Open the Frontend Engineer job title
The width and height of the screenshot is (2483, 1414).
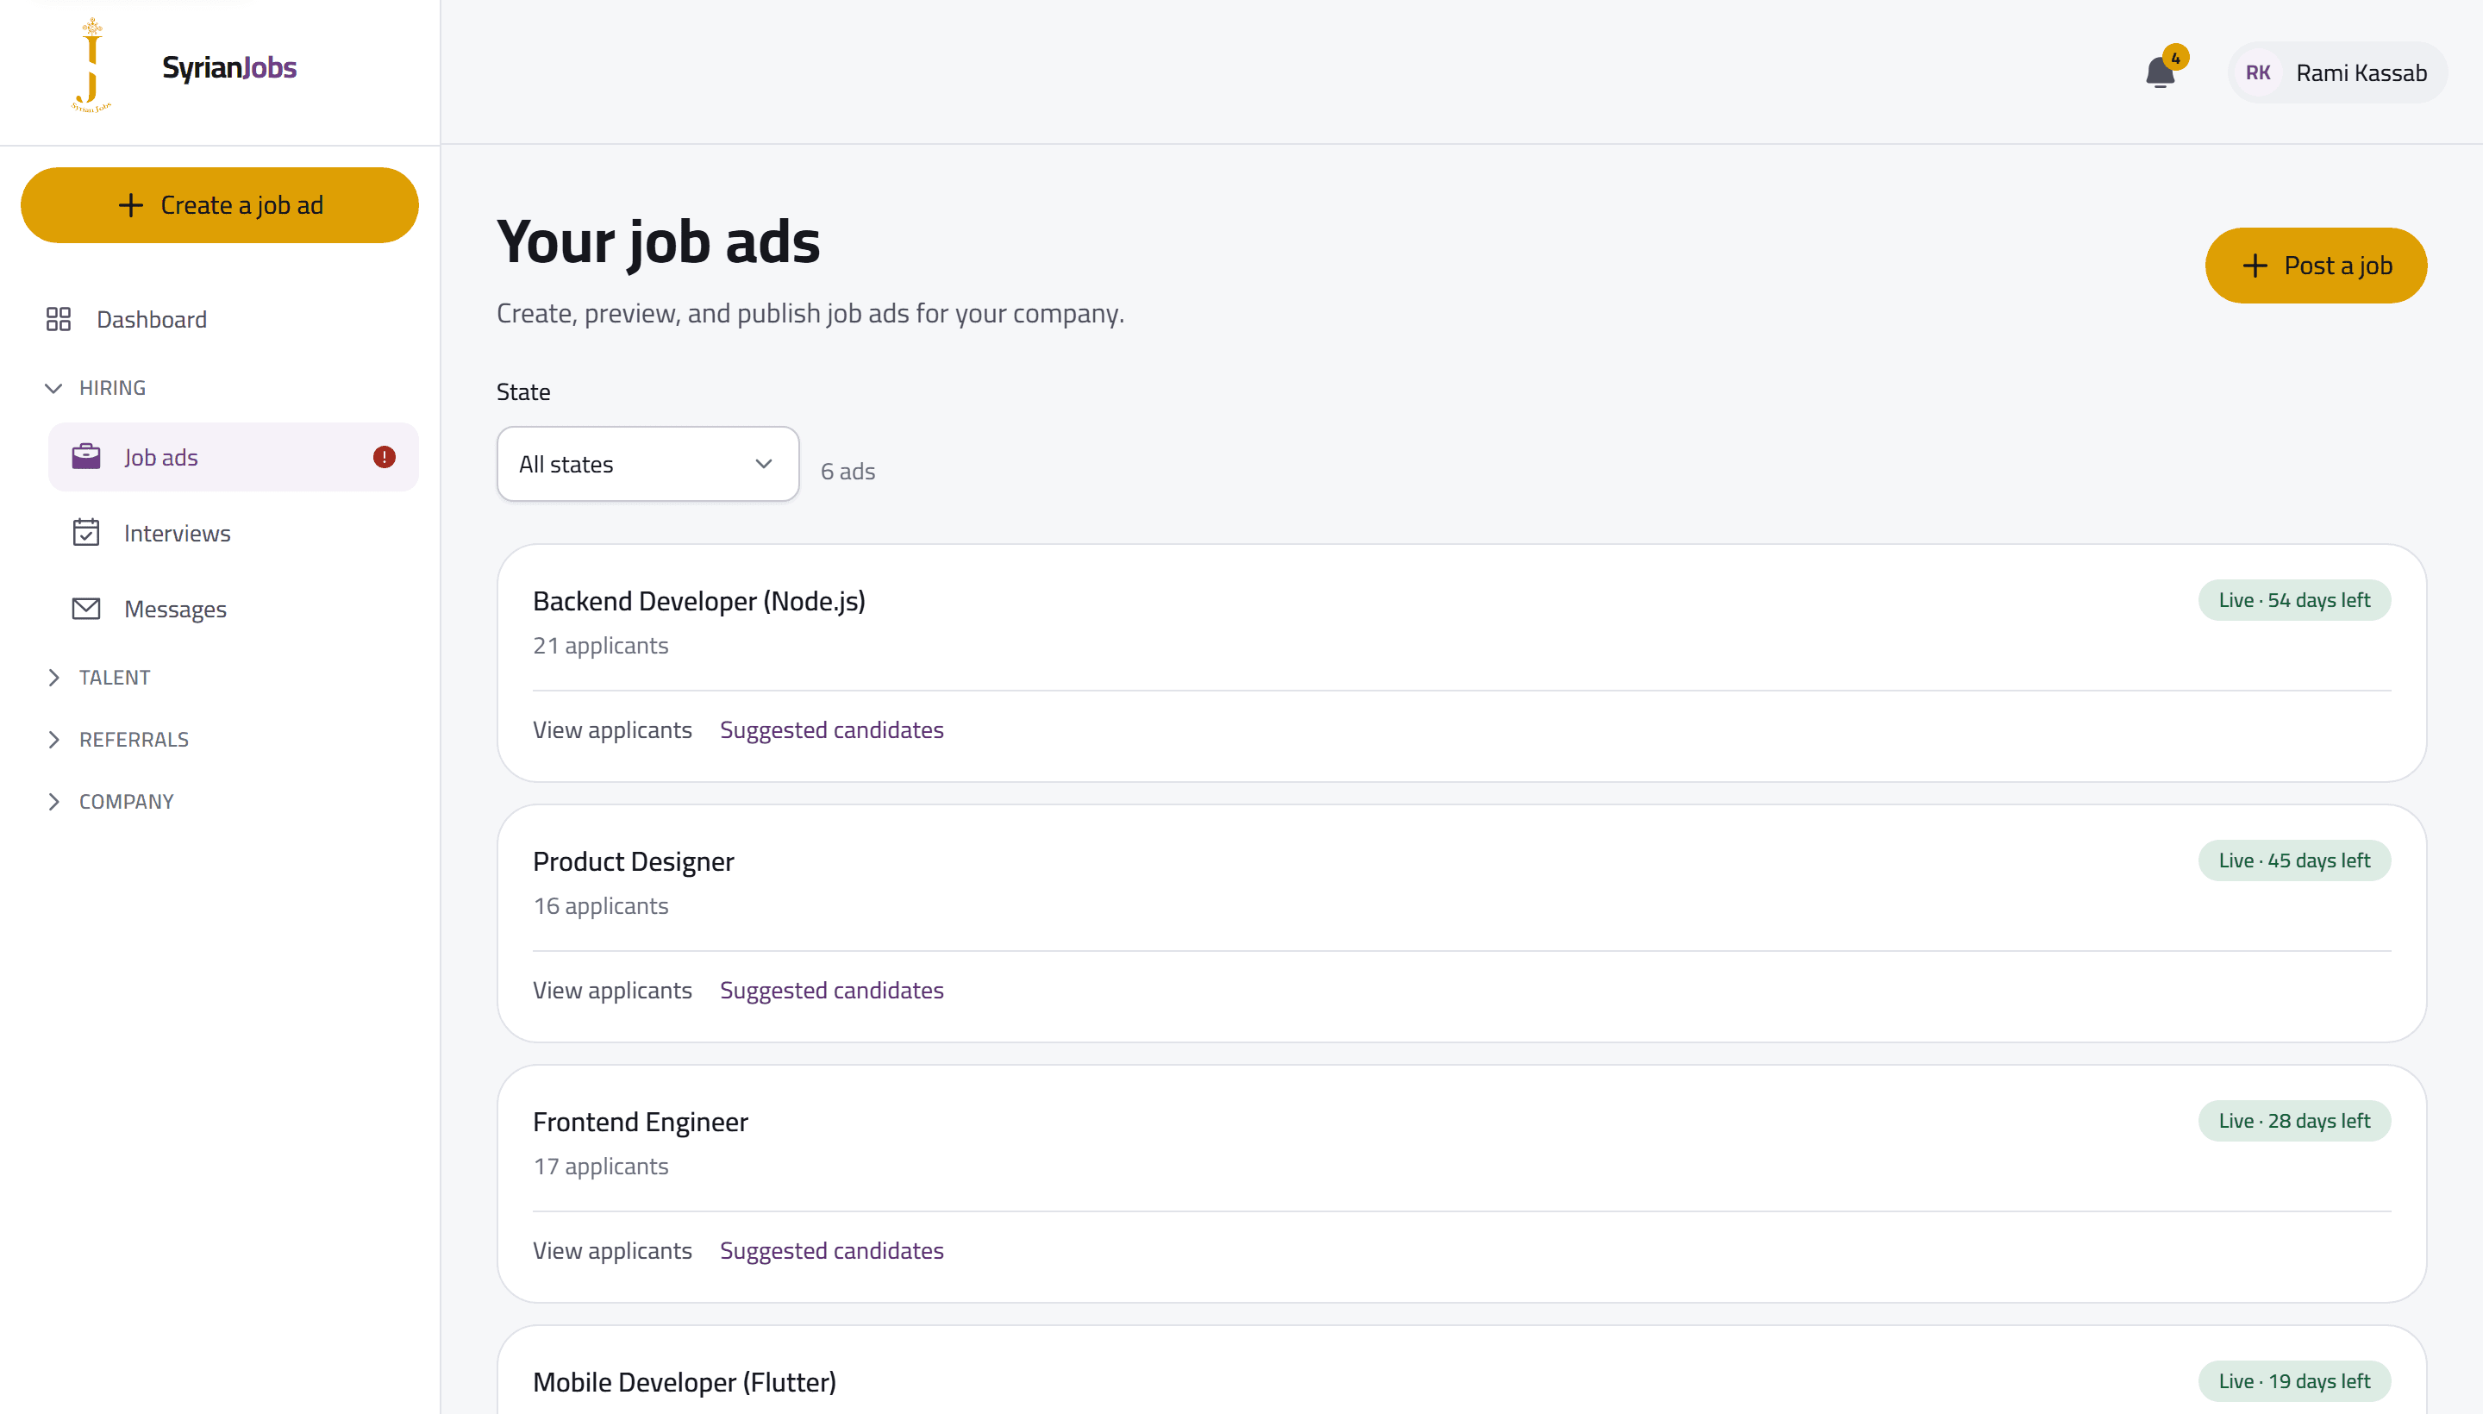pyautogui.click(x=641, y=1122)
